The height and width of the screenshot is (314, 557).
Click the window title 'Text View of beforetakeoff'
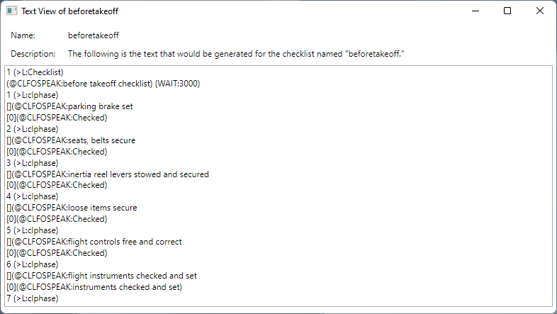[x=69, y=11]
